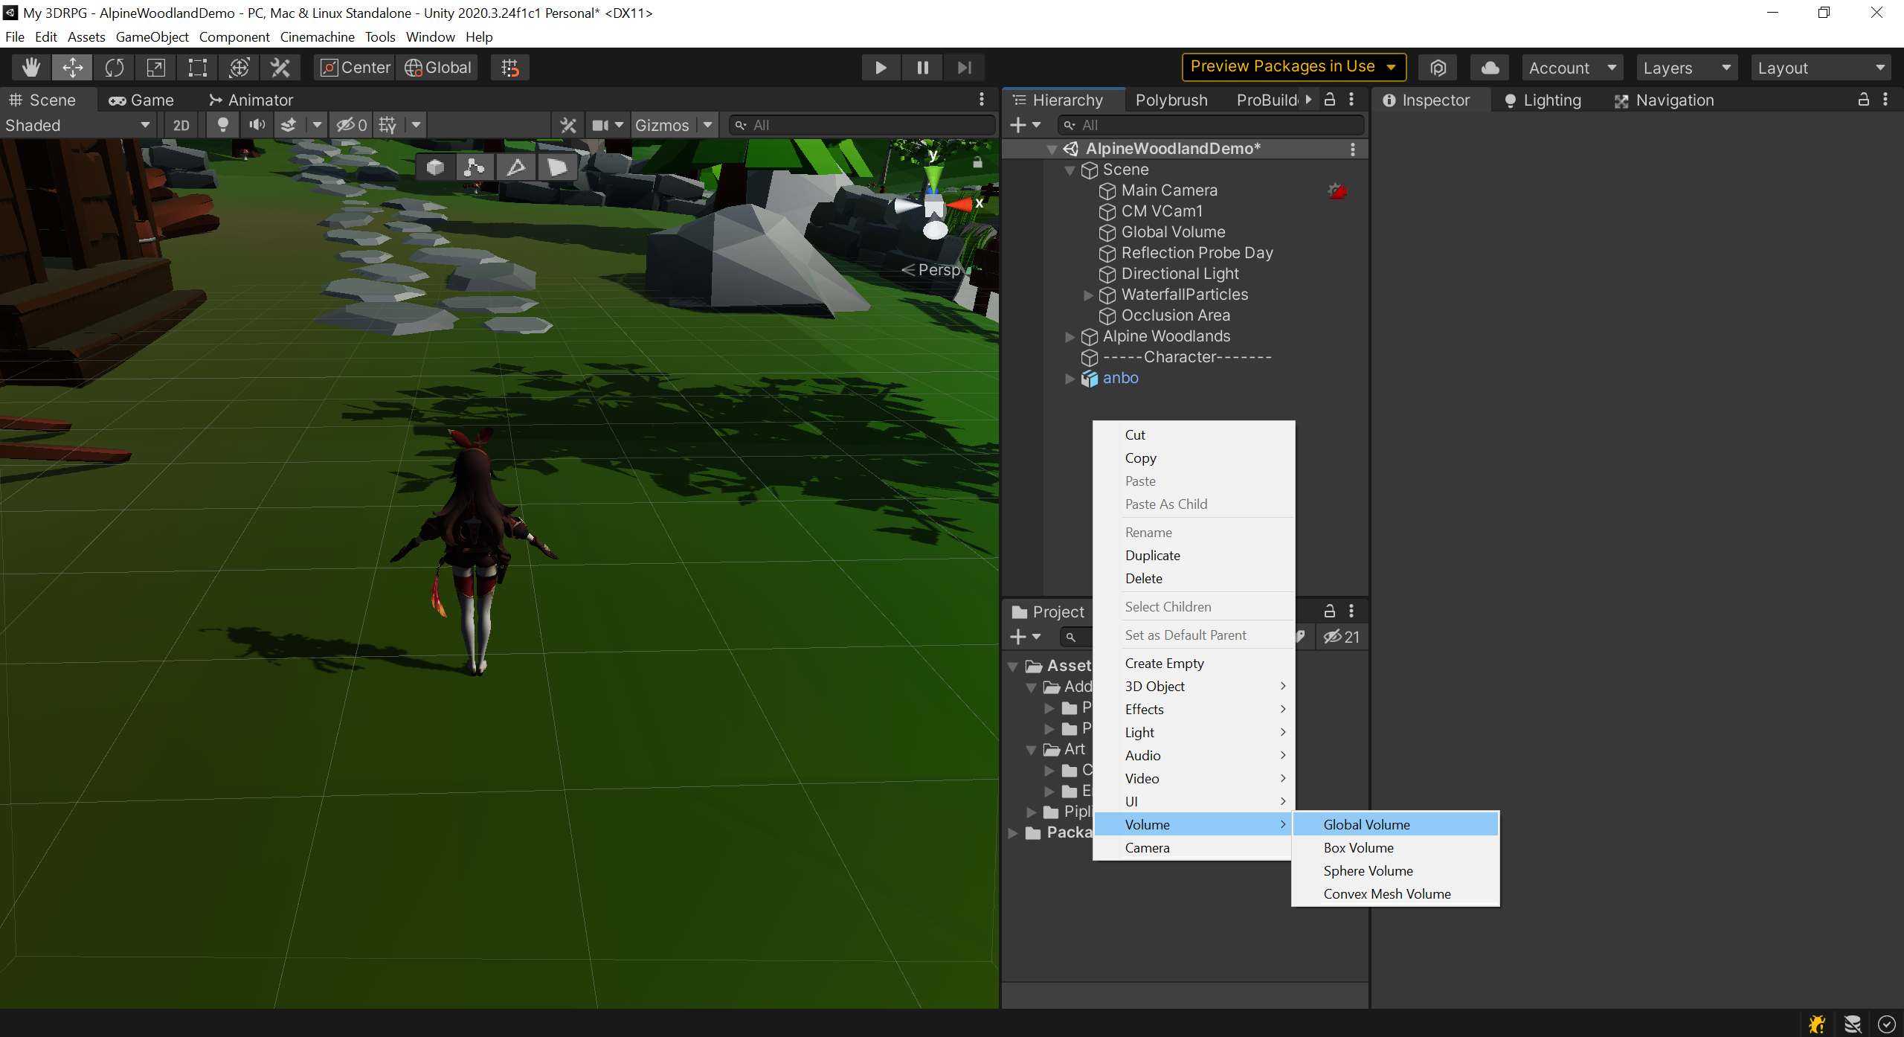
Task: Toggle 2D scene view mode
Action: pos(181,125)
